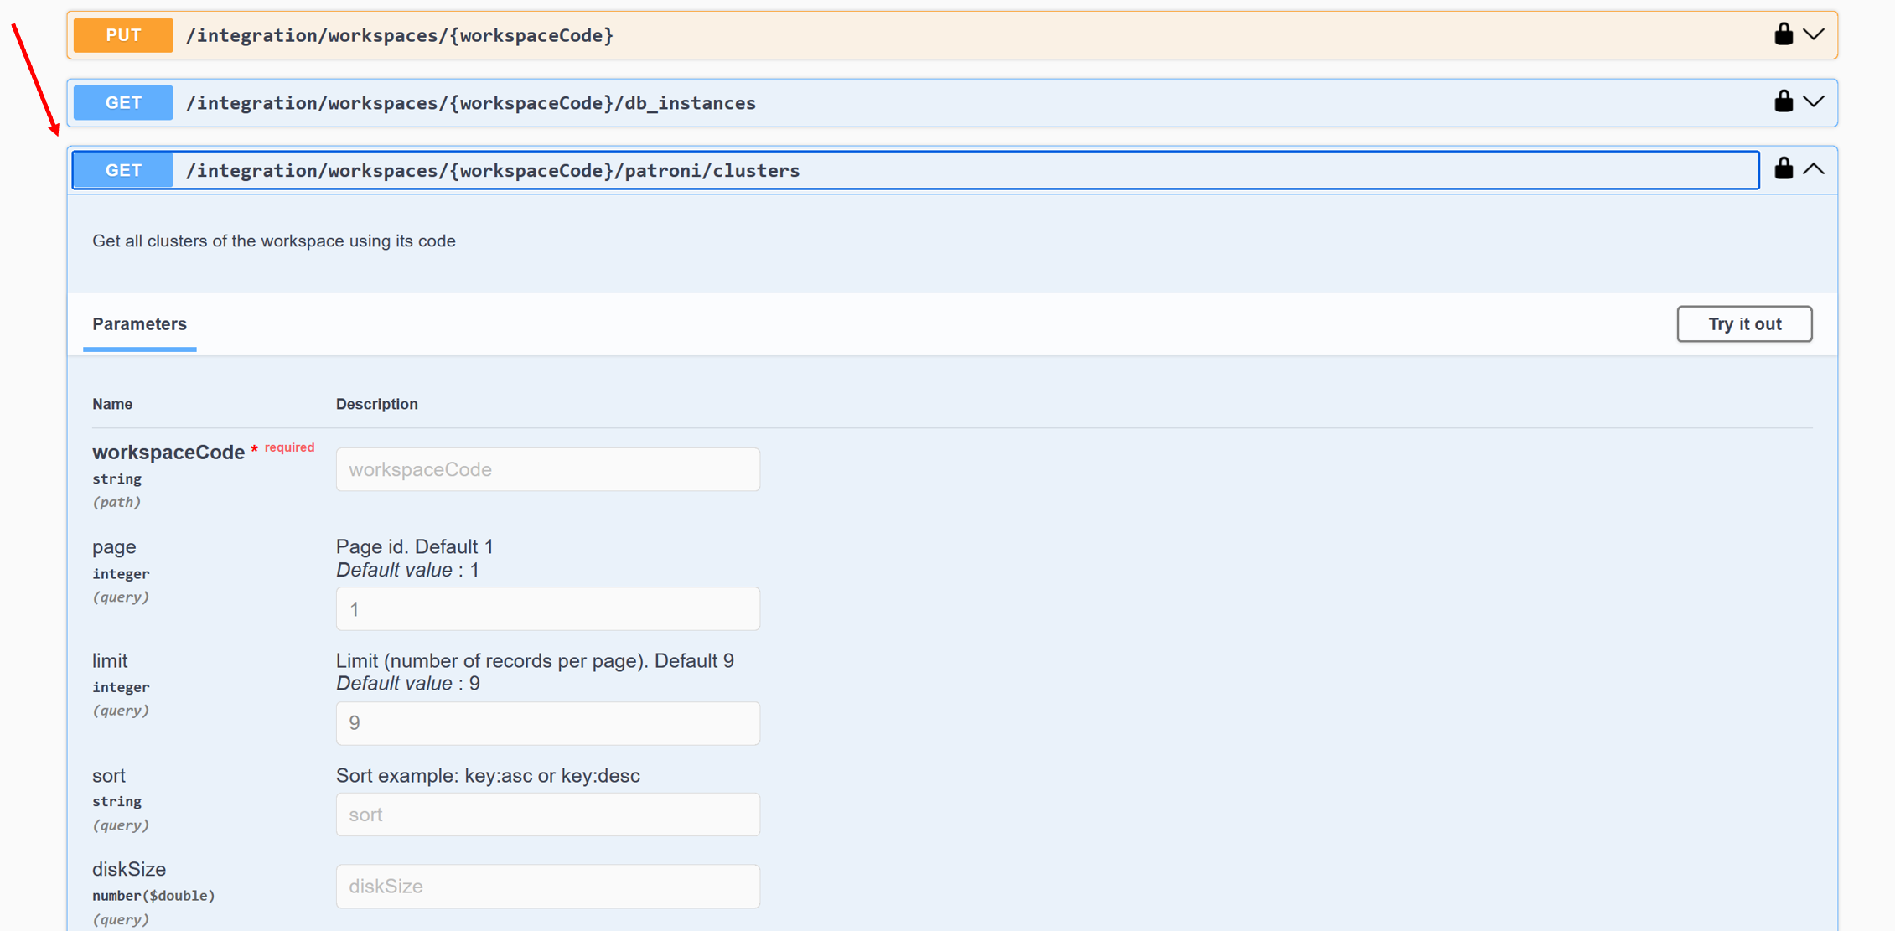Viewport: 1895px width, 931px height.
Task: Click the /db_instances endpoint path text
Action: pyautogui.click(x=470, y=103)
